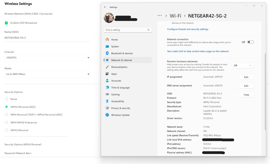Image resolution: width=270 pixels, height=164 pixels.
Task: Select WPA-Personal [TKIP] + WPA2-Personal [AES] option
Action: point(6,115)
